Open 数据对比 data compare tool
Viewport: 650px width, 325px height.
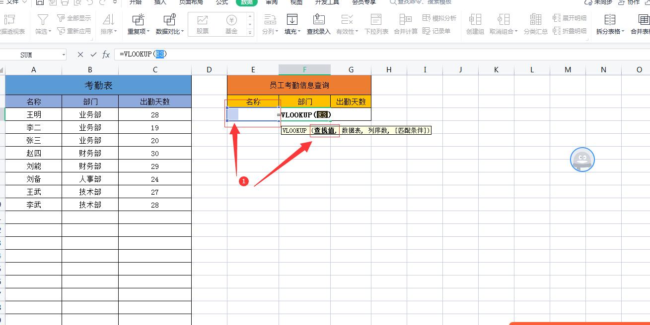coord(170,24)
